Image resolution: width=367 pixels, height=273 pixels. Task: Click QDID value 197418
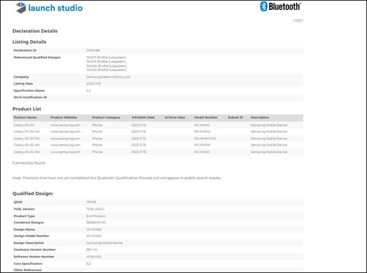[91, 202]
